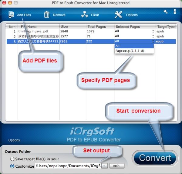Sort by the Size column header

coord(73,27)
